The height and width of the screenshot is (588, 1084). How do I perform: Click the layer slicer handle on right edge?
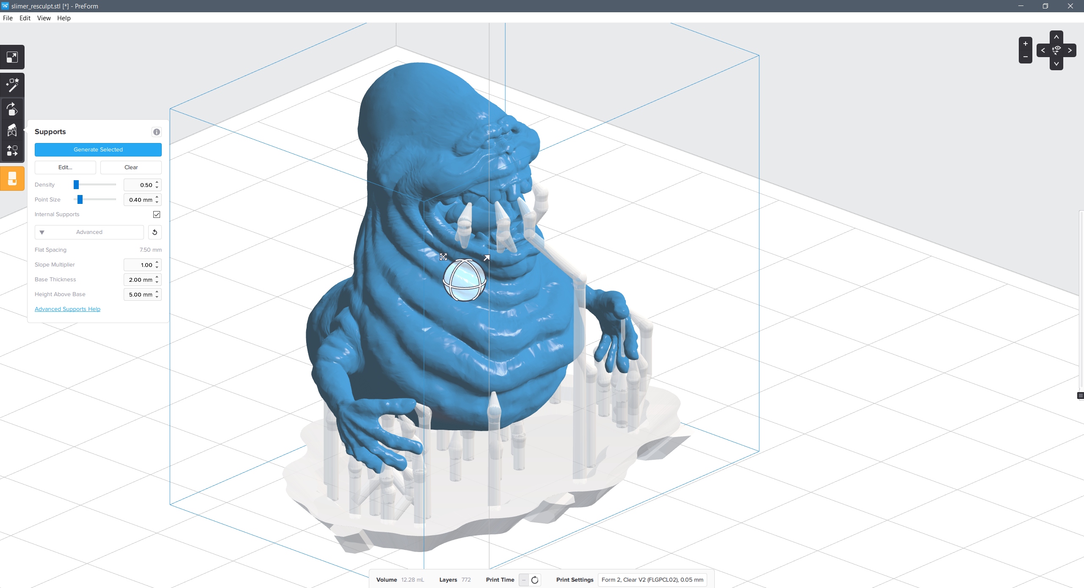tap(1080, 396)
